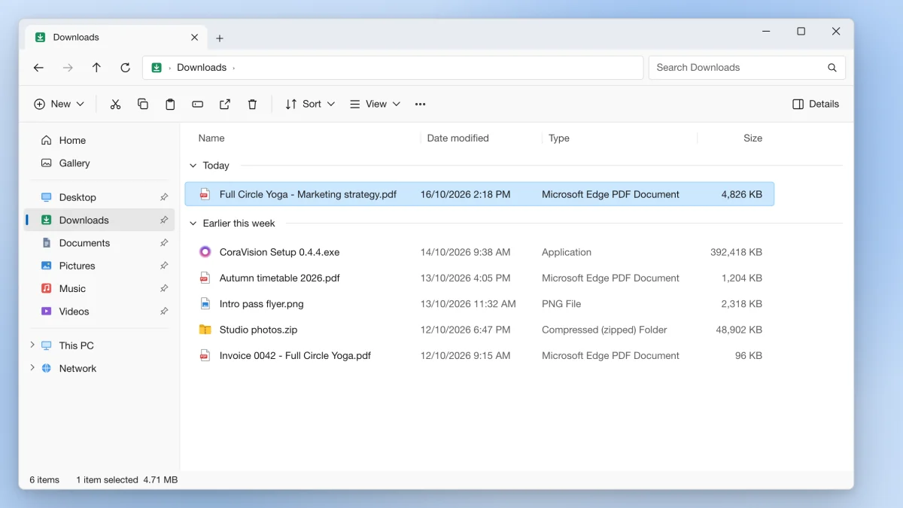Click the Rename icon in toolbar
Viewport: 903px width, 508px height.
(x=197, y=104)
